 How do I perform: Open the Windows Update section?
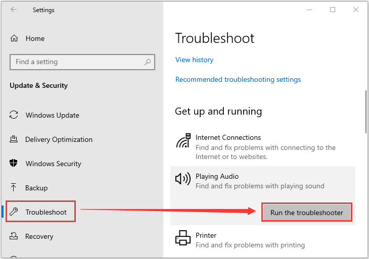(x=52, y=115)
